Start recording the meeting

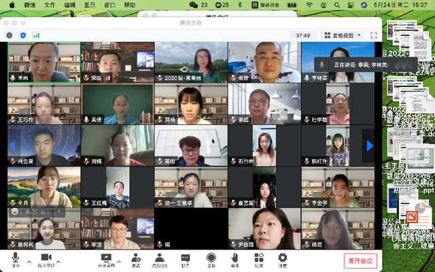coord(211,259)
